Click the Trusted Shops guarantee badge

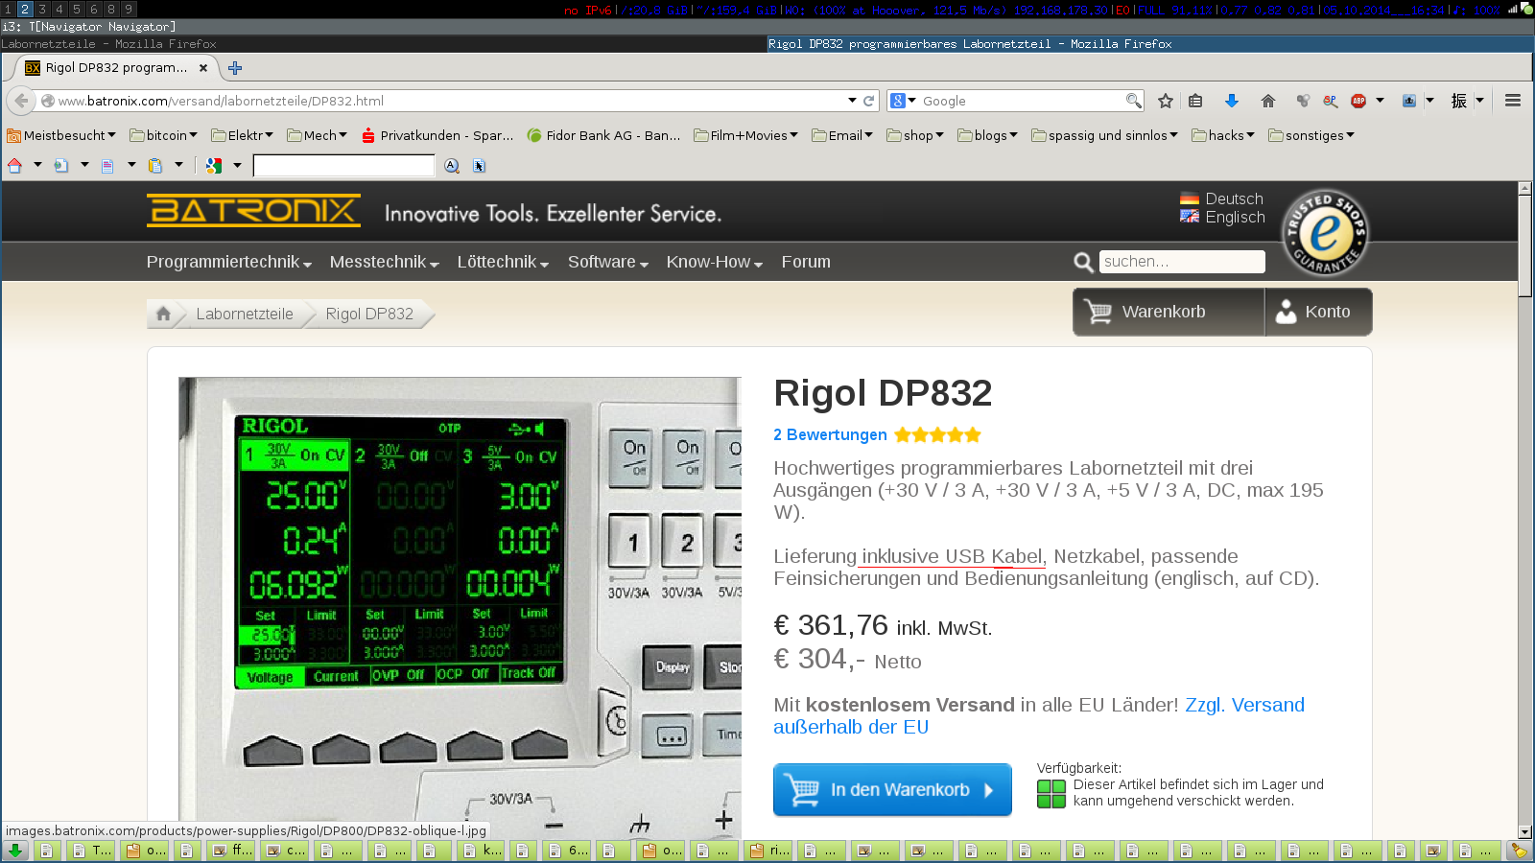click(x=1325, y=233)
